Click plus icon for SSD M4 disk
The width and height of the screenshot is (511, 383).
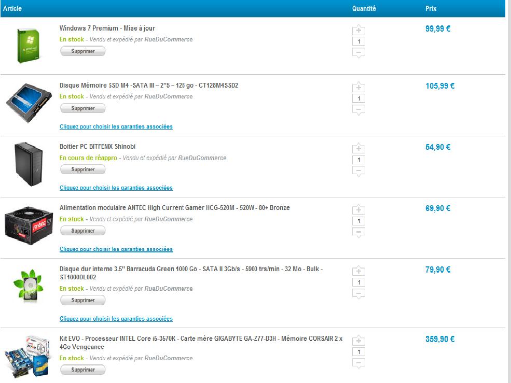point(358,88)
